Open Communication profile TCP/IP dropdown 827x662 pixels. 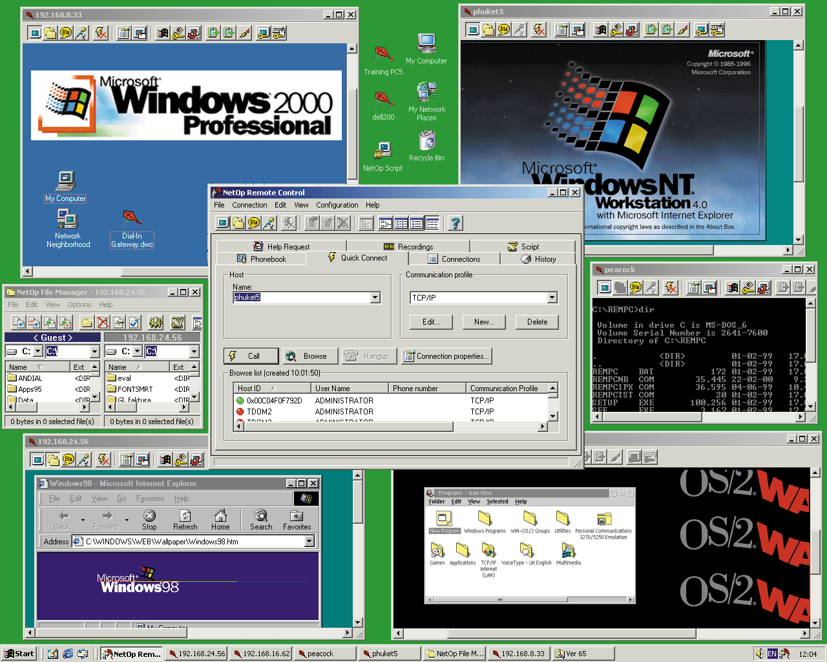tap(552, 297)
